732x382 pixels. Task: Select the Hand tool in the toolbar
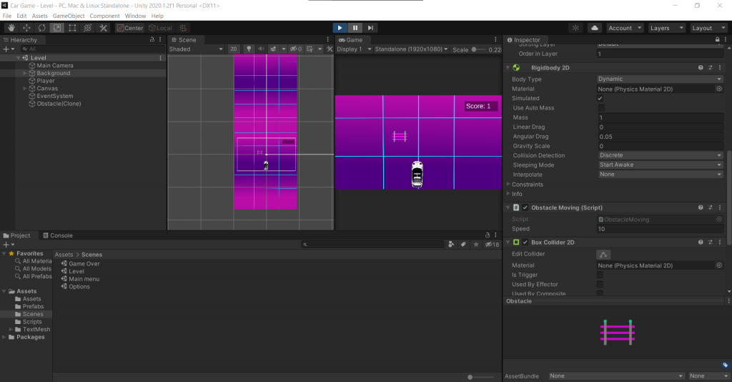pyautogui.click(x=10, y=28)
